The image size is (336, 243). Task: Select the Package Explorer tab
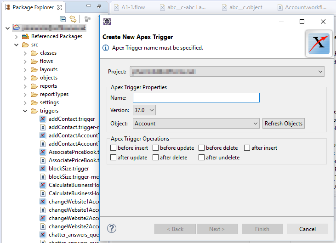[33, 7]
